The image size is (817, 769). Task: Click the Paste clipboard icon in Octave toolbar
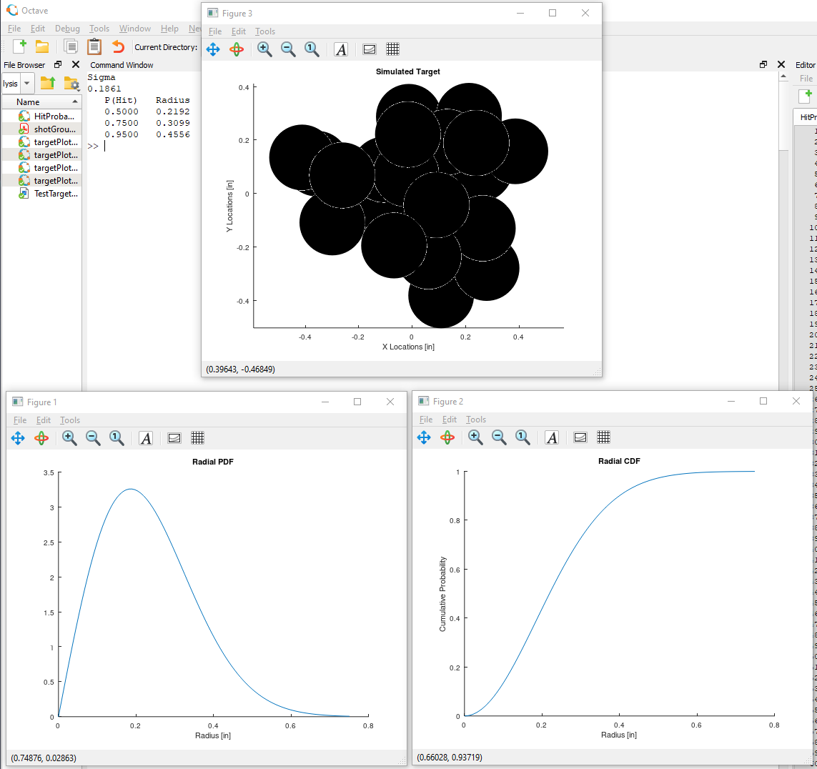pyautogui.click(x=94, y=46)
